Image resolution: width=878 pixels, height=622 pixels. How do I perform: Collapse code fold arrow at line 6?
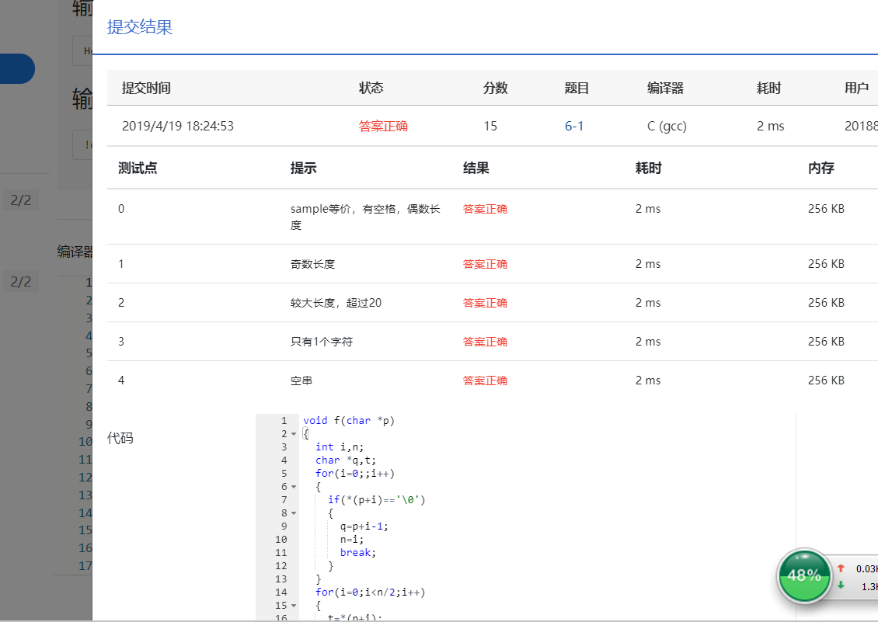pos(294,487)
